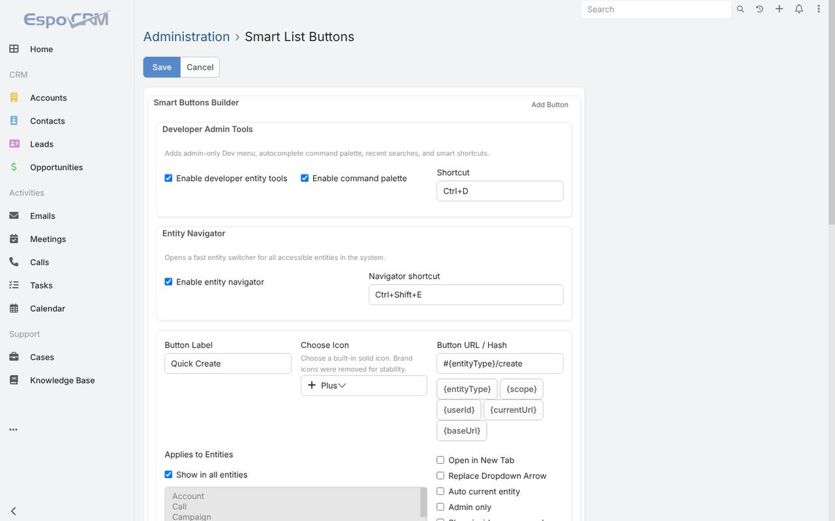
Task: Click the Opportunities dollar icon
Action: click(x=14, y=167)
